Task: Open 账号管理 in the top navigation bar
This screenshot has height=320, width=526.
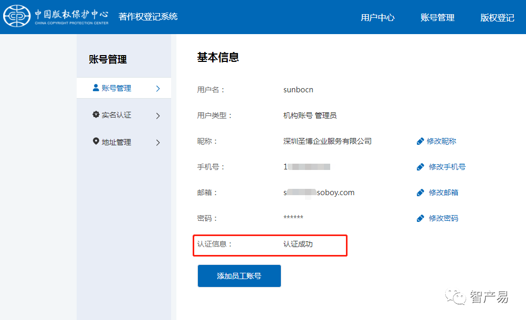Action: point(437,17)
